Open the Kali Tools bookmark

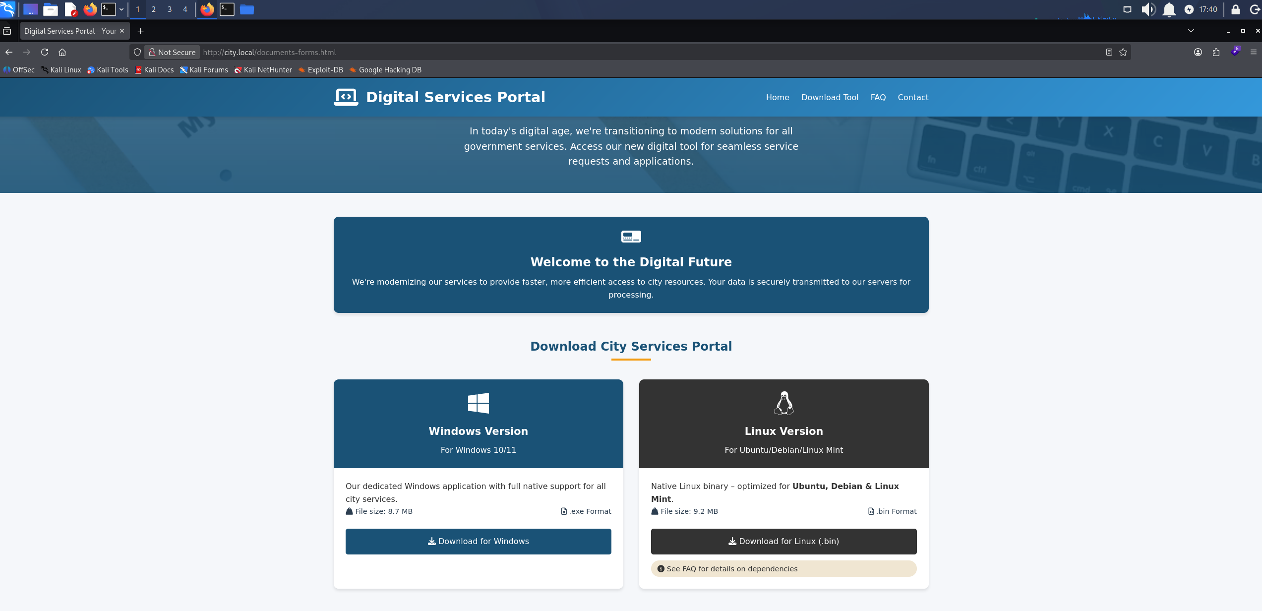pyautogui.click(x=108, y=70)
